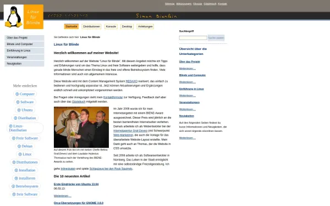Click the Tux penguin logo image

click(x=13, y=17)
